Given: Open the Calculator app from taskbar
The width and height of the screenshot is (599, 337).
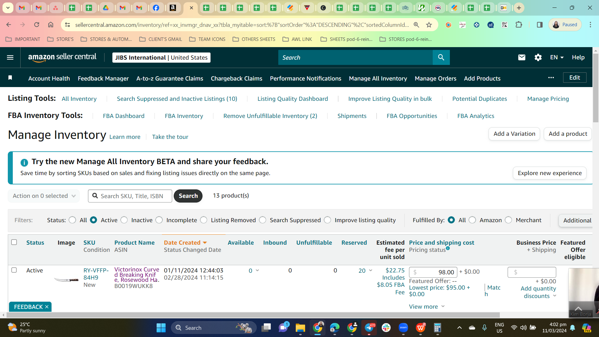Looking at the screenshot, I should click(x=437, y=328).
